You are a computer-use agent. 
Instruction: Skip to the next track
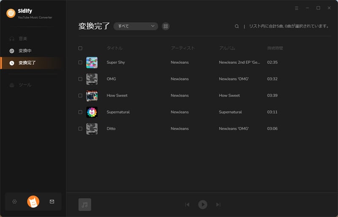coord(218,204)
